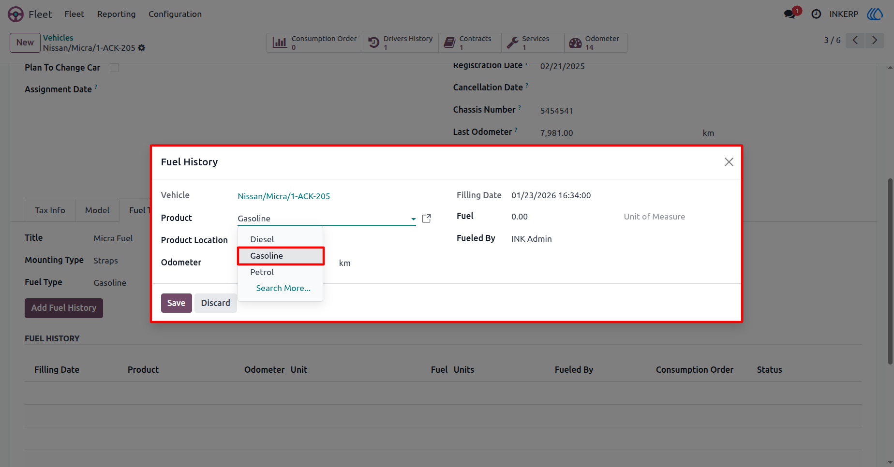Go to previous vehicle record

coord(855,40)
